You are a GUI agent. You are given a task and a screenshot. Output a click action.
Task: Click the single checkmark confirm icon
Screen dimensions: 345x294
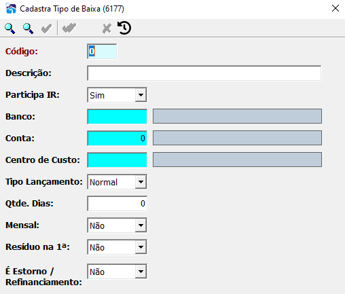coord(46,29)
